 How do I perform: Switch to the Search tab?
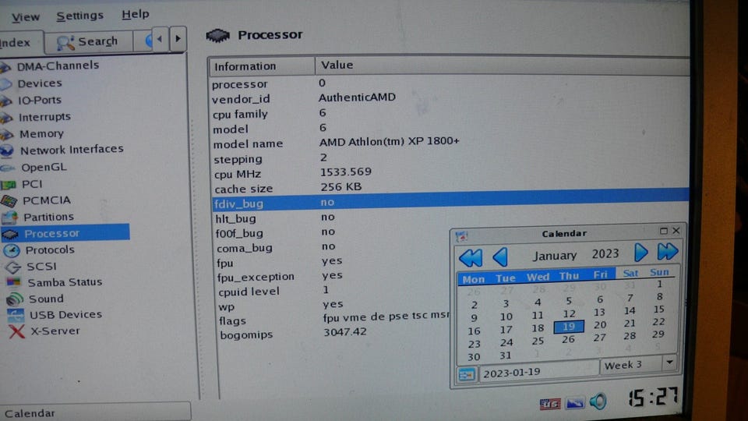click(x=89, y=42)
